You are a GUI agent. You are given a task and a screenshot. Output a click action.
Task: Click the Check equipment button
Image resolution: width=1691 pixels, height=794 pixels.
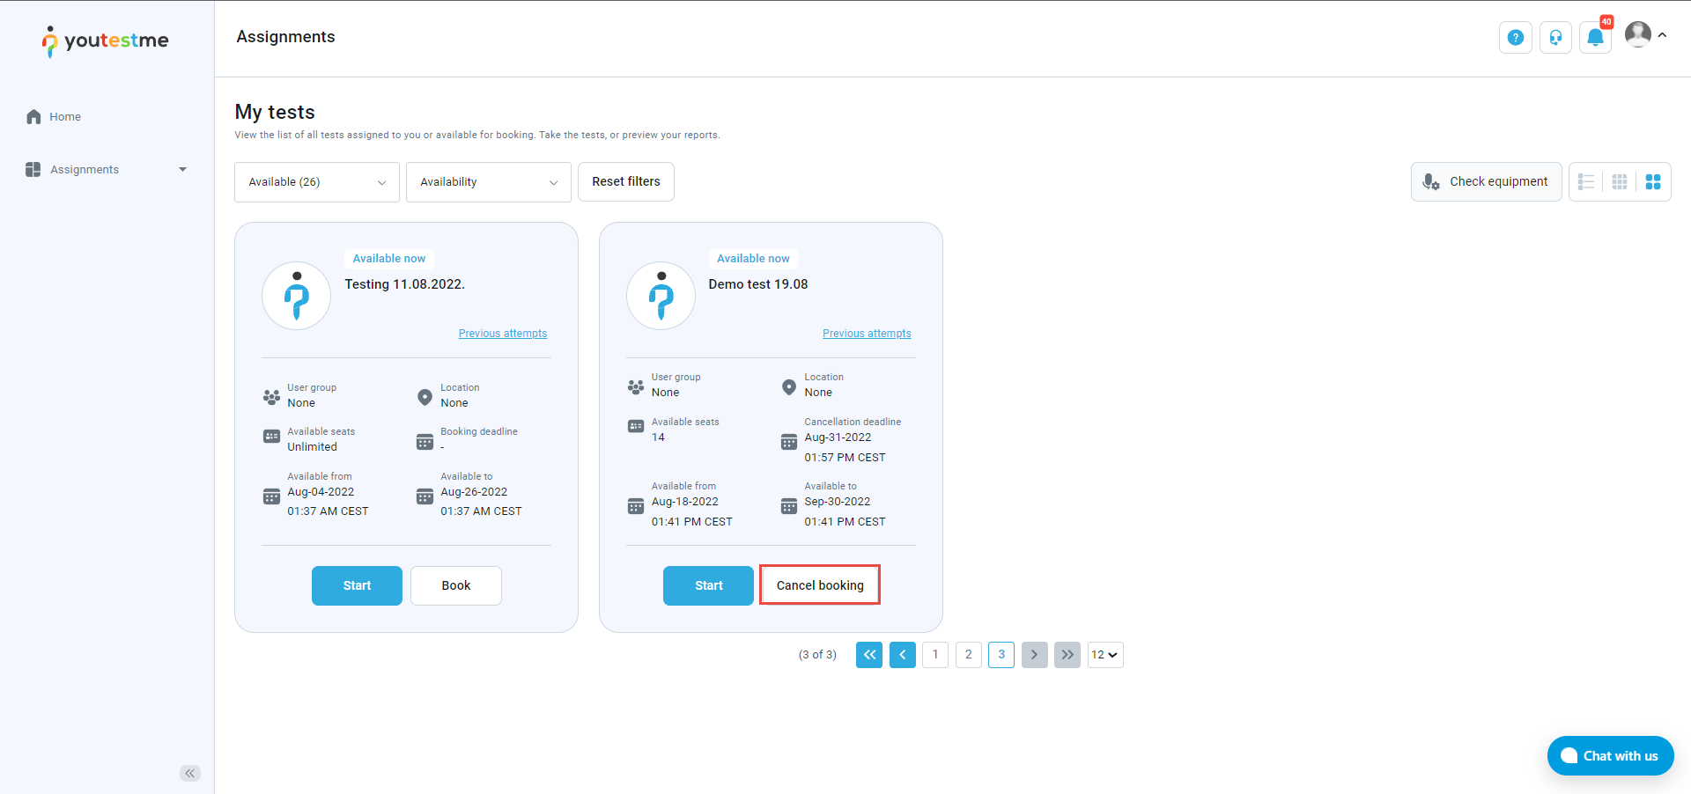point(1486,182)
